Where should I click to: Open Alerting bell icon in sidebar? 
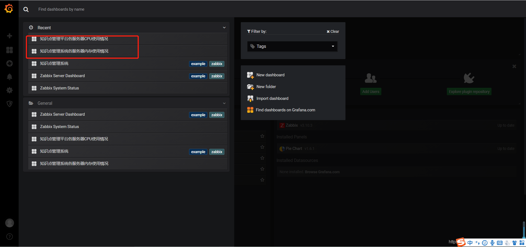pyautogui.click(x=10, y=77)
